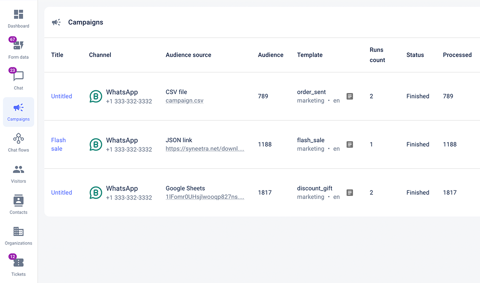Screen dimensions: 480x283
Task: Open the Organizations sidebar icon
Action: (x=18, y=232)
